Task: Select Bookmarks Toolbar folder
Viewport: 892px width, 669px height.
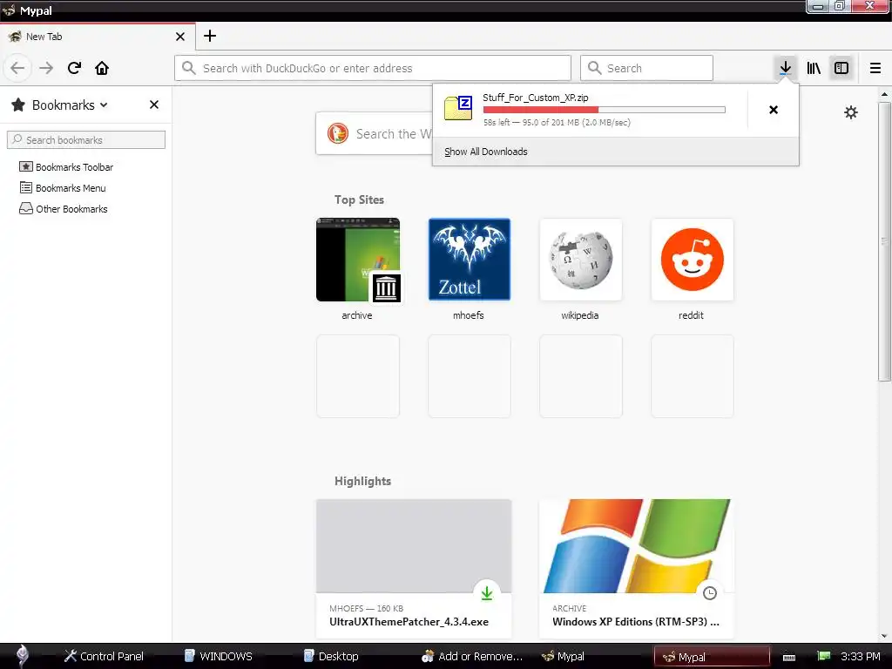Action: [66, 167]
